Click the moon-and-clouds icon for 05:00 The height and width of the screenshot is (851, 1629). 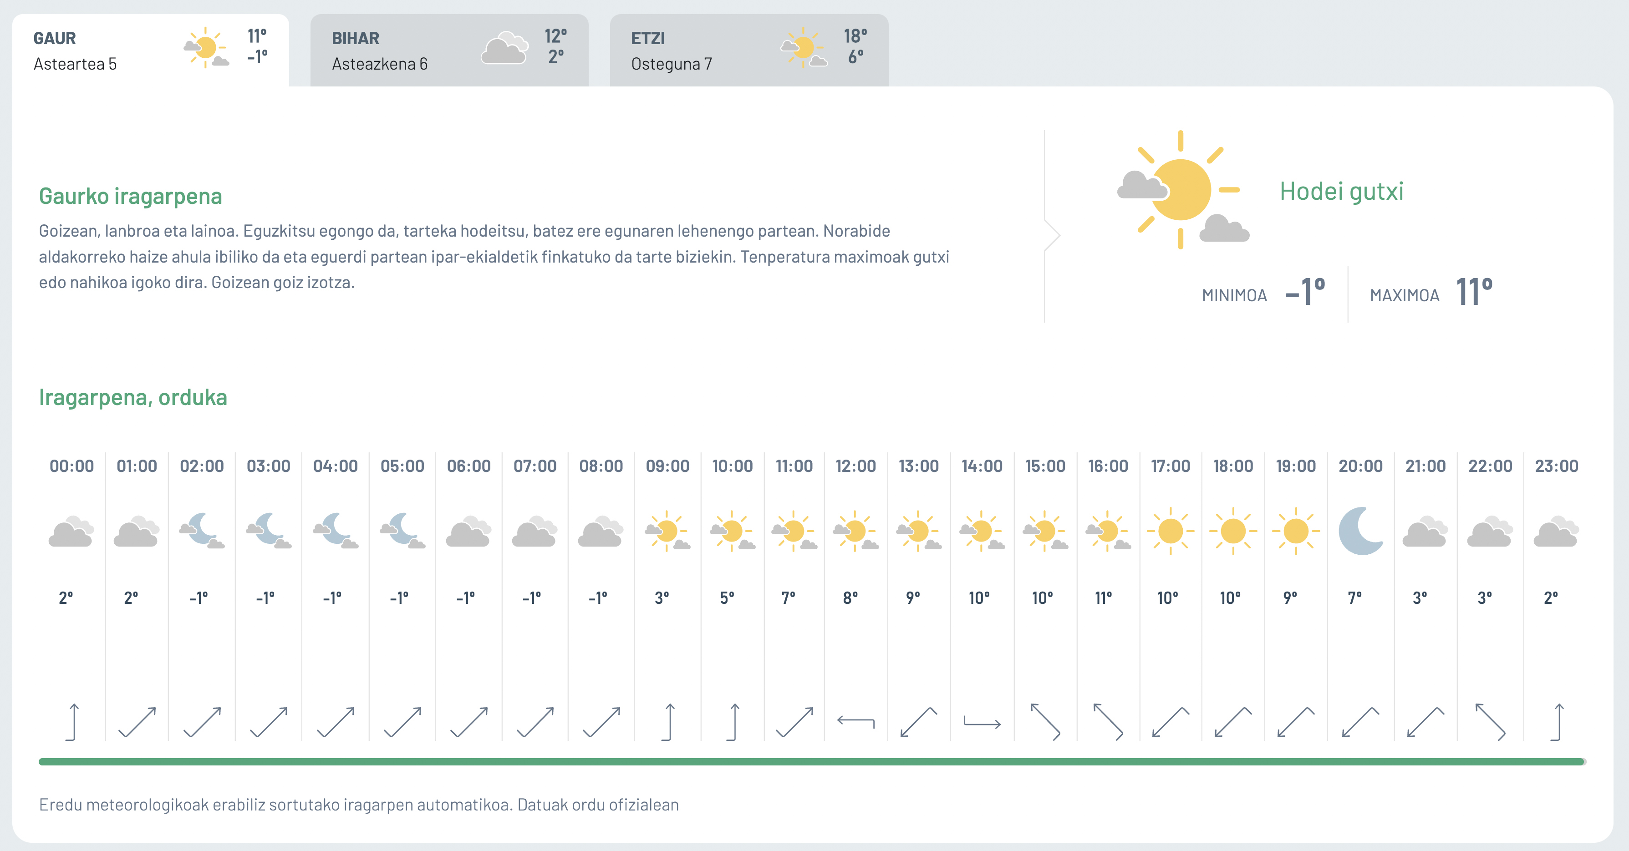[402, 530]
